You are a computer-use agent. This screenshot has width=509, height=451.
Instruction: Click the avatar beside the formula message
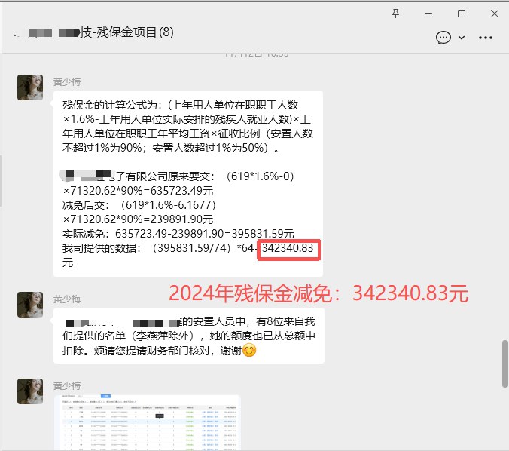(x=30, y=87)
